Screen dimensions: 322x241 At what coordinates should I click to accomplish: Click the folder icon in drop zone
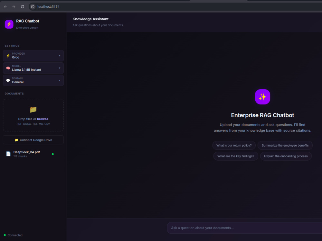click(33, 110)
